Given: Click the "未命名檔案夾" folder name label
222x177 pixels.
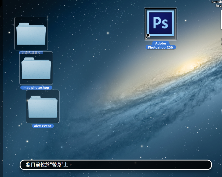Looking at the screenshot, I should (x=31, y=53).
